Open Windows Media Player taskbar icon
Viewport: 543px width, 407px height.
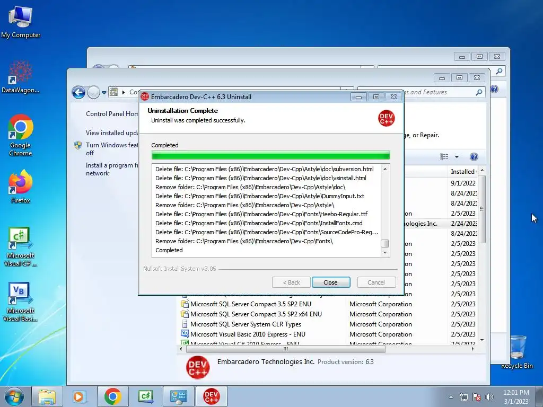tap(78, 396)
